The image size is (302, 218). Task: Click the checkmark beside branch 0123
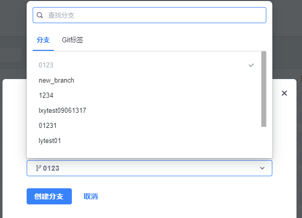click(251, 65)
